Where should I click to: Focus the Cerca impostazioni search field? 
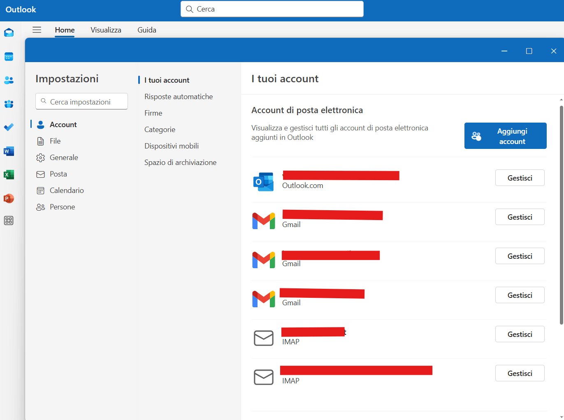pos(82,101)
